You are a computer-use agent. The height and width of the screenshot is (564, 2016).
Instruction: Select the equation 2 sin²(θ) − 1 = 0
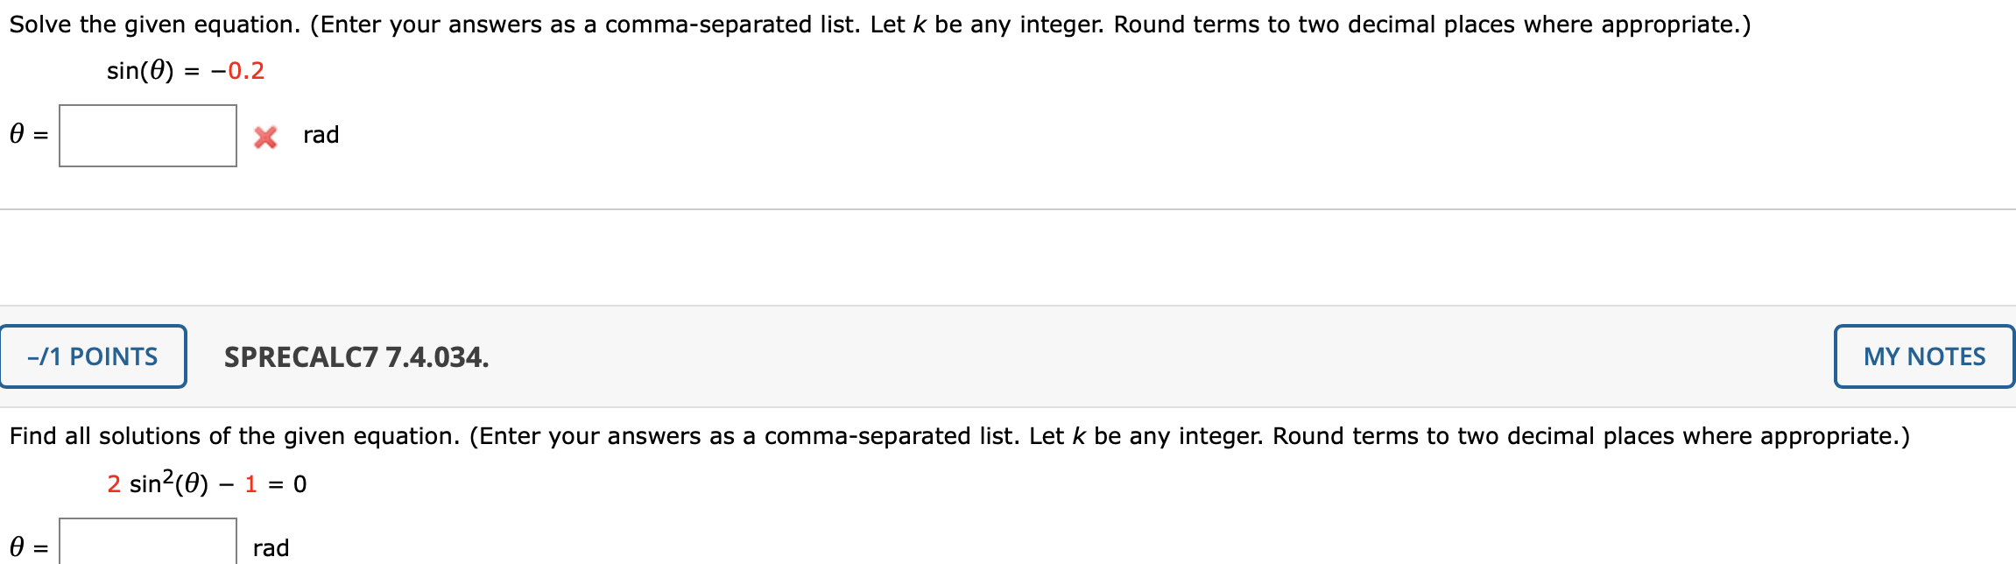[206, 481]
